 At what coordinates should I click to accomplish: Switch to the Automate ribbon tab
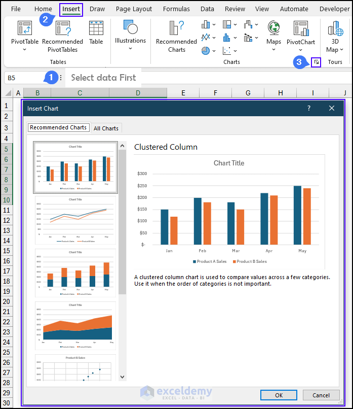(294, 9)
